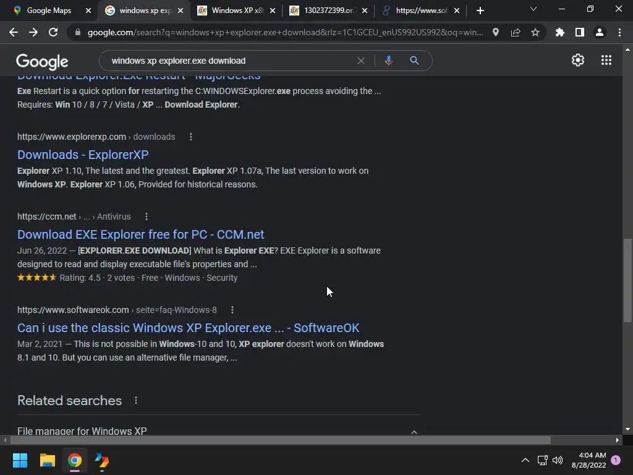Launch File Explorer from the taskbar
The width and height of the screenshot is (633, 475).
pos(47,460)
